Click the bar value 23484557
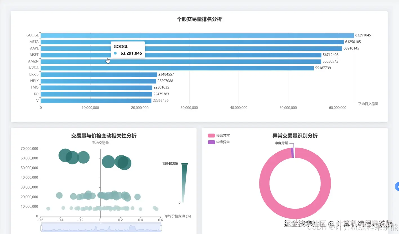The image size is (399, 234). click(166, 74)
